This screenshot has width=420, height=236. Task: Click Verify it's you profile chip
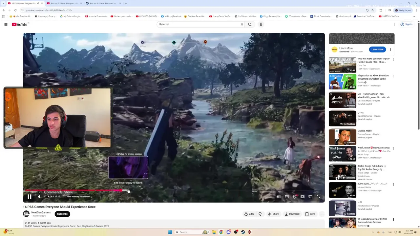[x=403, y=10]
